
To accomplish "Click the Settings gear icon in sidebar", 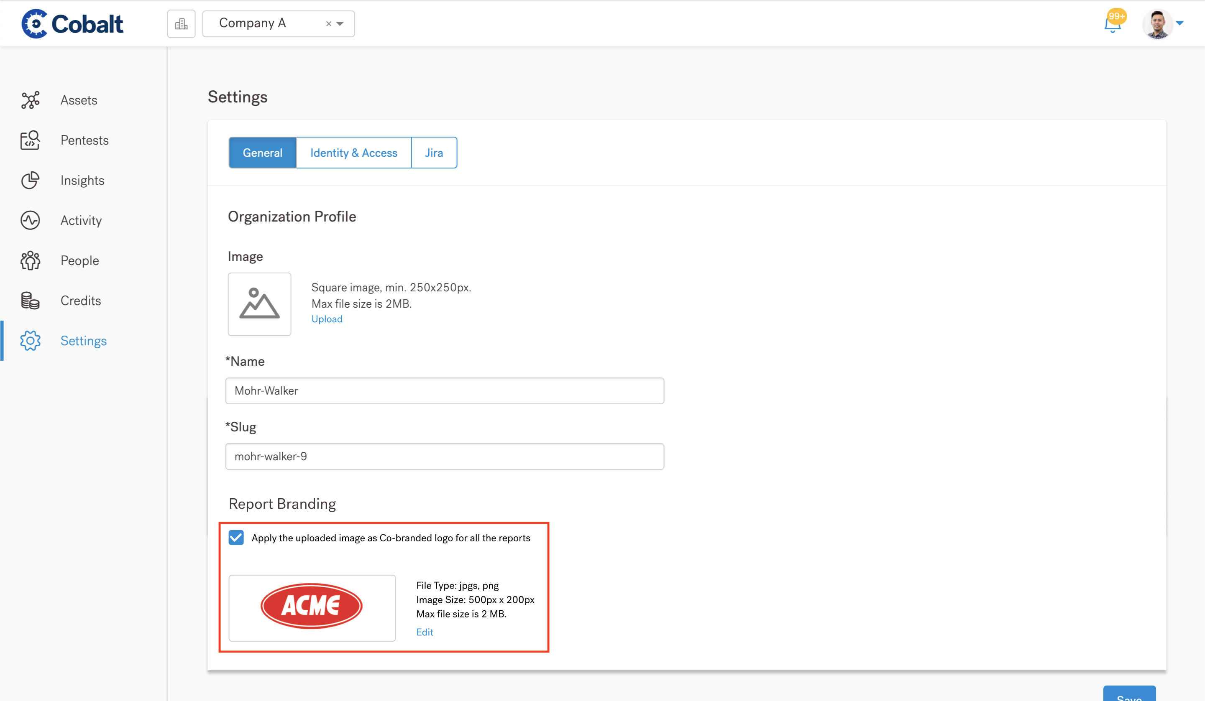I will pos(30,341).
